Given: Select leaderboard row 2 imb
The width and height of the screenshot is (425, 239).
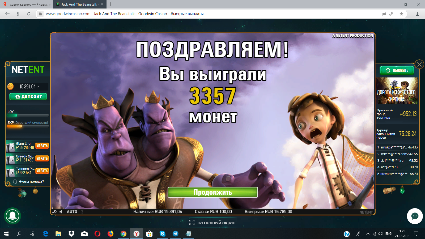Looking at the screenshot, I should (x=397, y=154).
